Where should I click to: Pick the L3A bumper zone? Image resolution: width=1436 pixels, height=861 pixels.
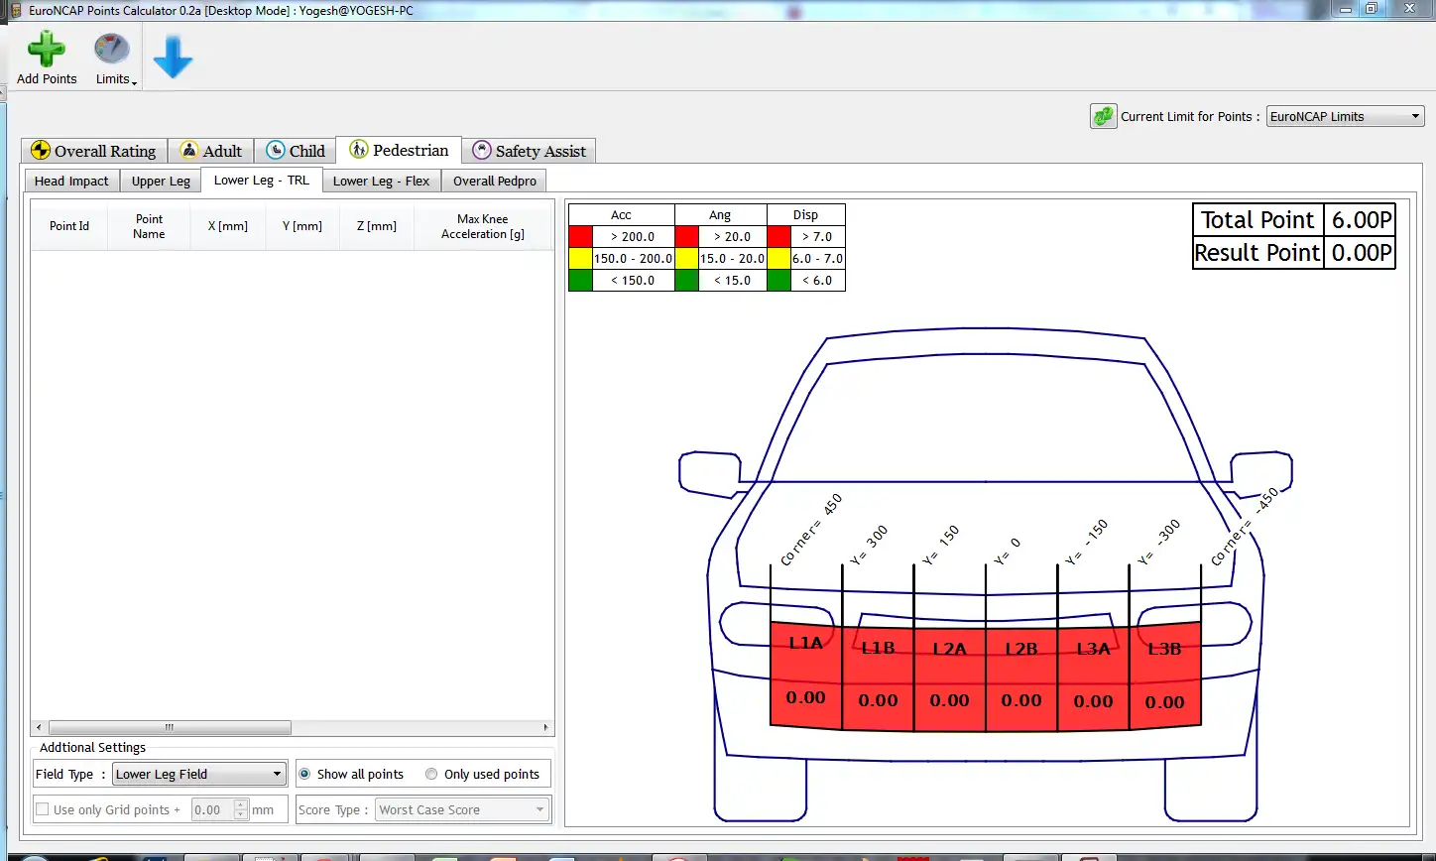tap(1093, 678)
